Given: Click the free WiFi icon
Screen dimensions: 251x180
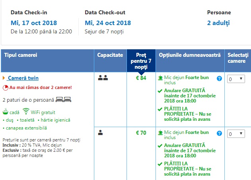Looking at the screenshot, I should [26, 111].
